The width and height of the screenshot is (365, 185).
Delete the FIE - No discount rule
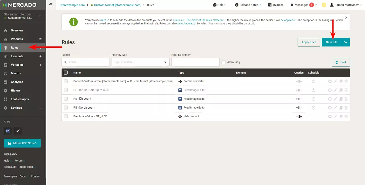point(346,108)
